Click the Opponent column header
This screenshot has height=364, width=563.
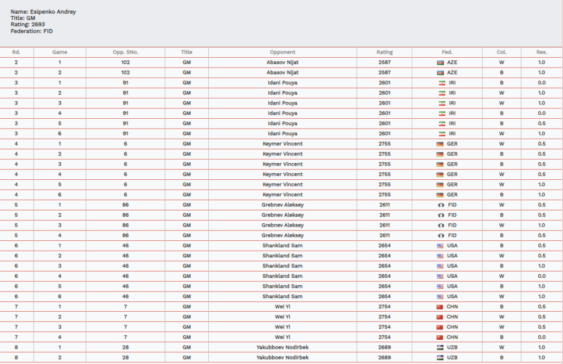click(282, 52)
